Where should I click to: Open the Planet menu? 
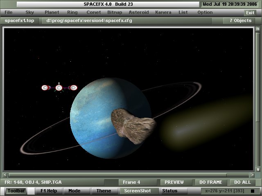[52, 12]
